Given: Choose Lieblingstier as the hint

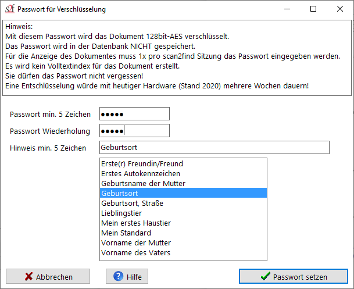Looking at the screenshot, I should (x=183, y=213).
